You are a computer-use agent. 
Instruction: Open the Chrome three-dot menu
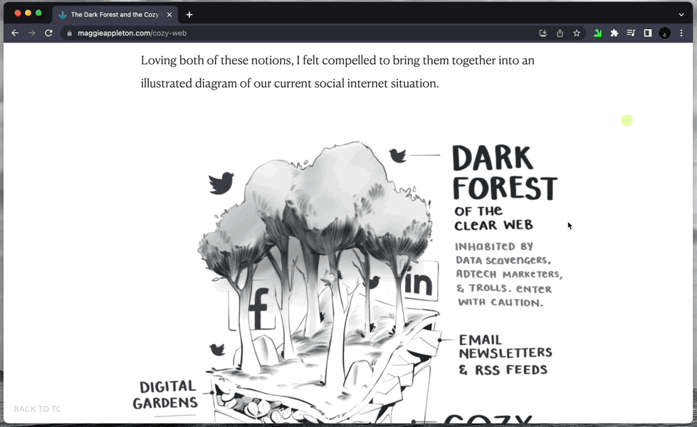tap(681, 33)
